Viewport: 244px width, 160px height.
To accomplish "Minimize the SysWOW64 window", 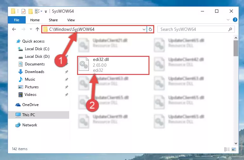I will [202, 11].
